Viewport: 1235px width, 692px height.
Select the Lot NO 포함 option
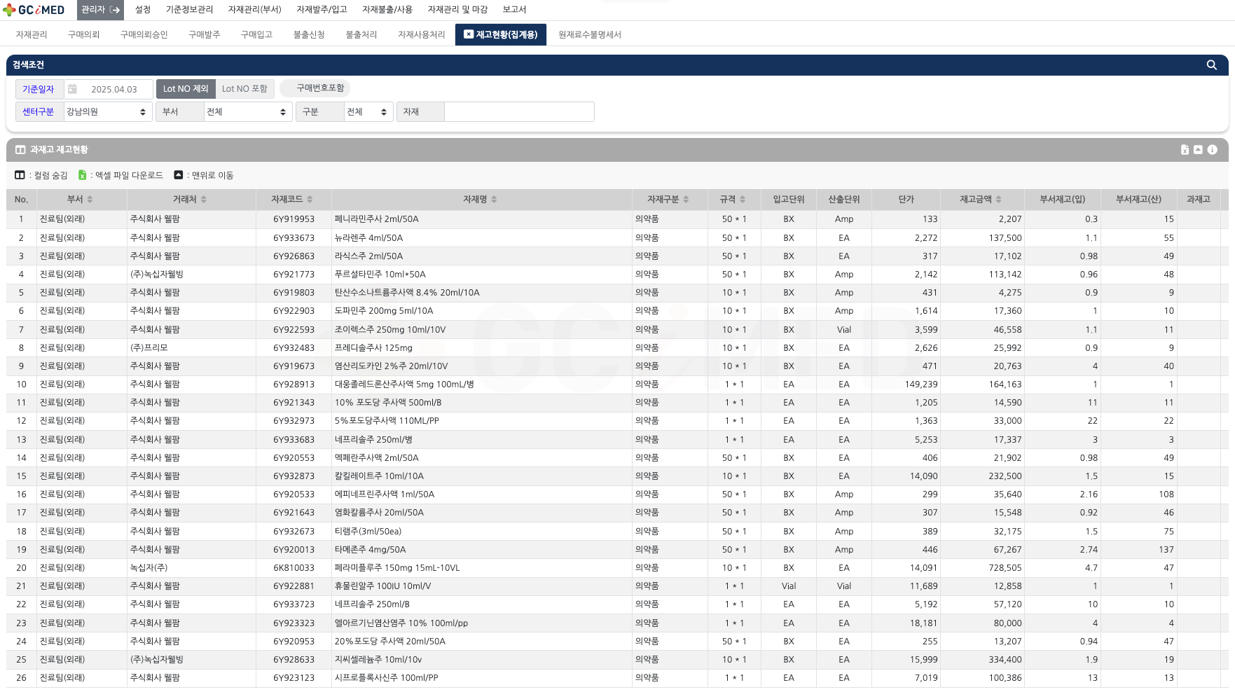[244, 89]
